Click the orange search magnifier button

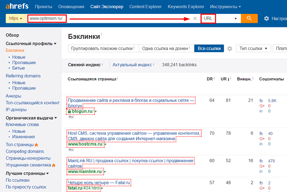(249, 18)
